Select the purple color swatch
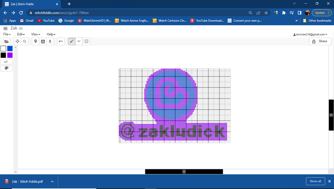 point(10,55)
